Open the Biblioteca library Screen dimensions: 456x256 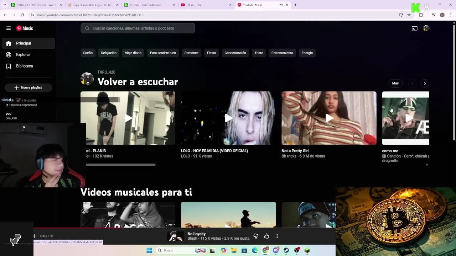pyautogui.click(x=28, y=66)
